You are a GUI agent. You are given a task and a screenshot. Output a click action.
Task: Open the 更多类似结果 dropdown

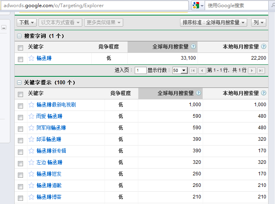coord(104,23)
